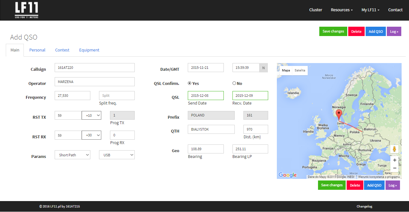Image resolution: width=409 pixels, height=212 pixels.
Task: Switch map to Satelita view
Action: point(300,70)
